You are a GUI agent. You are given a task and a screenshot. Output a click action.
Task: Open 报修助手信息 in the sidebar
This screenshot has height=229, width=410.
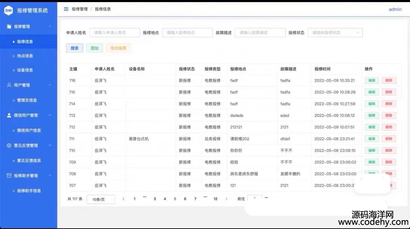pos(28,190)
